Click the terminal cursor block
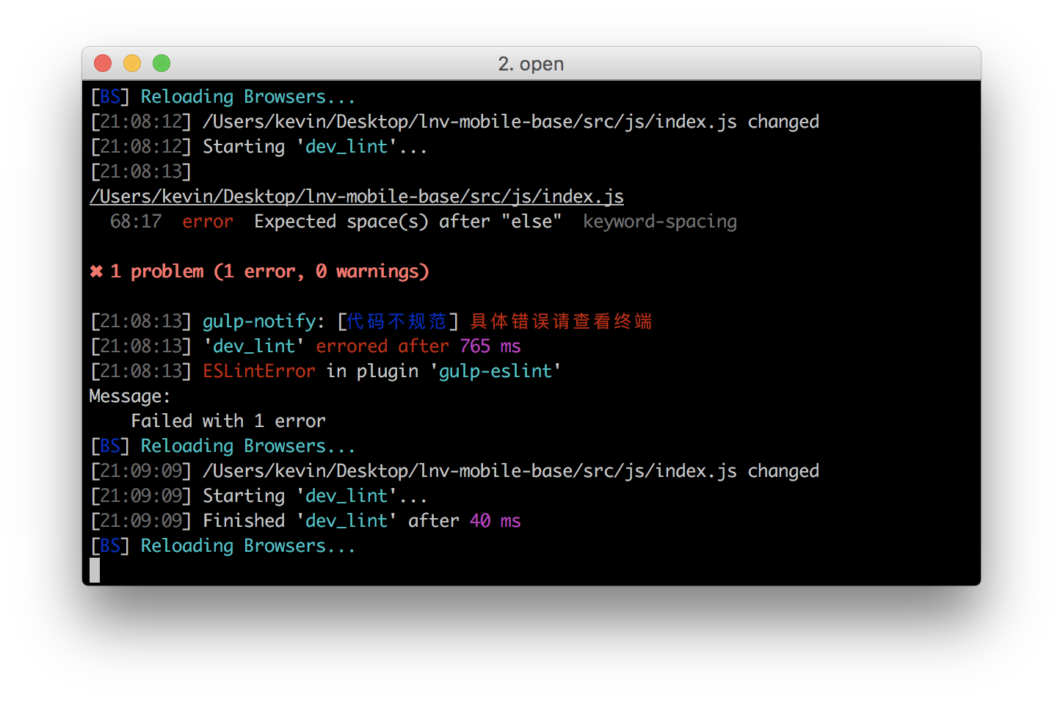Viewport: 1063px width, 703px height. coord(95,570)
